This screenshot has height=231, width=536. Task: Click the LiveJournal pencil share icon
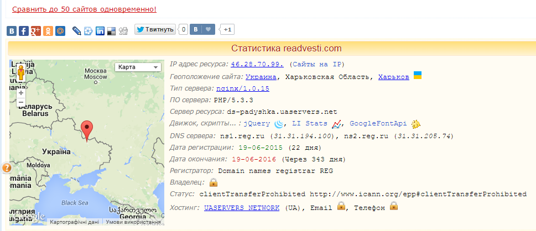76,31
